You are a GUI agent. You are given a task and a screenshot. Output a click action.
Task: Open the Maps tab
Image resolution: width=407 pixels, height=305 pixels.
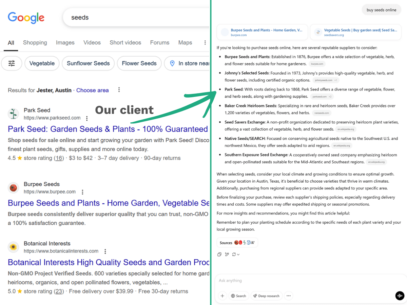tap(185, 42)
